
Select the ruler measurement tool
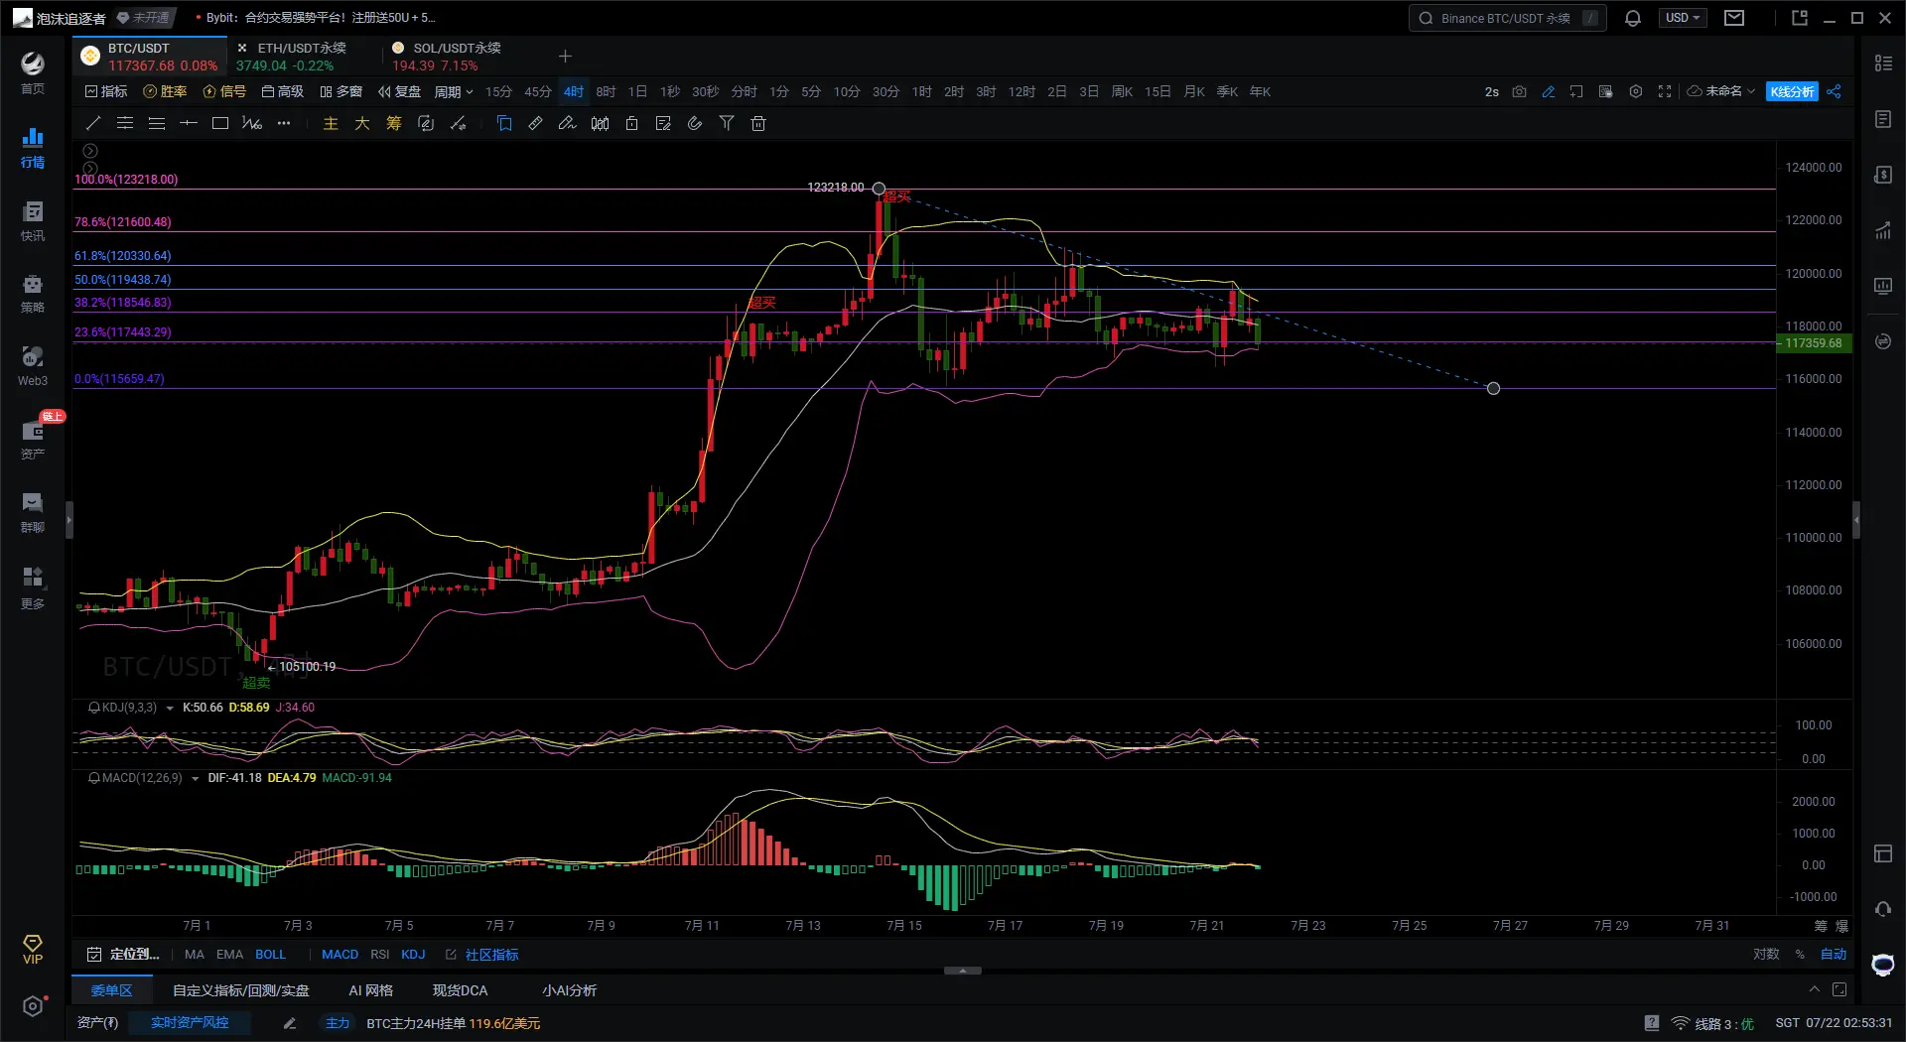tap(535, 123)
